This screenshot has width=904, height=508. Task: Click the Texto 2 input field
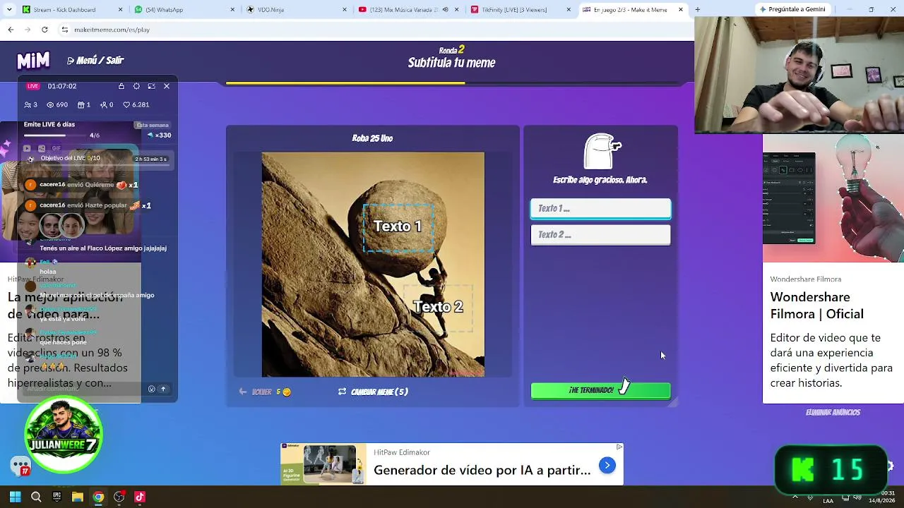(600, 234)
